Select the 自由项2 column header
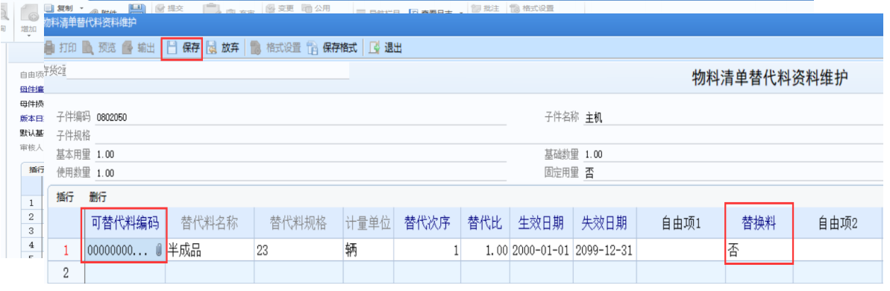This screenshot has height=291, width=890. (x=838, y=224)
